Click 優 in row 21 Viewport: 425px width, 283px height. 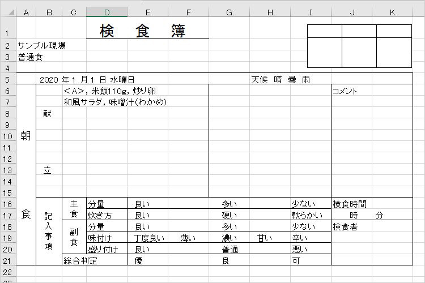point(138,261)
